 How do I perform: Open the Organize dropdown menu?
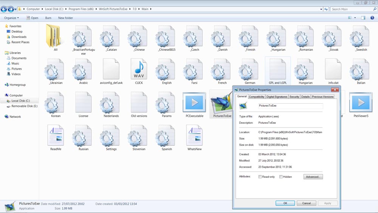pos(11,18)
